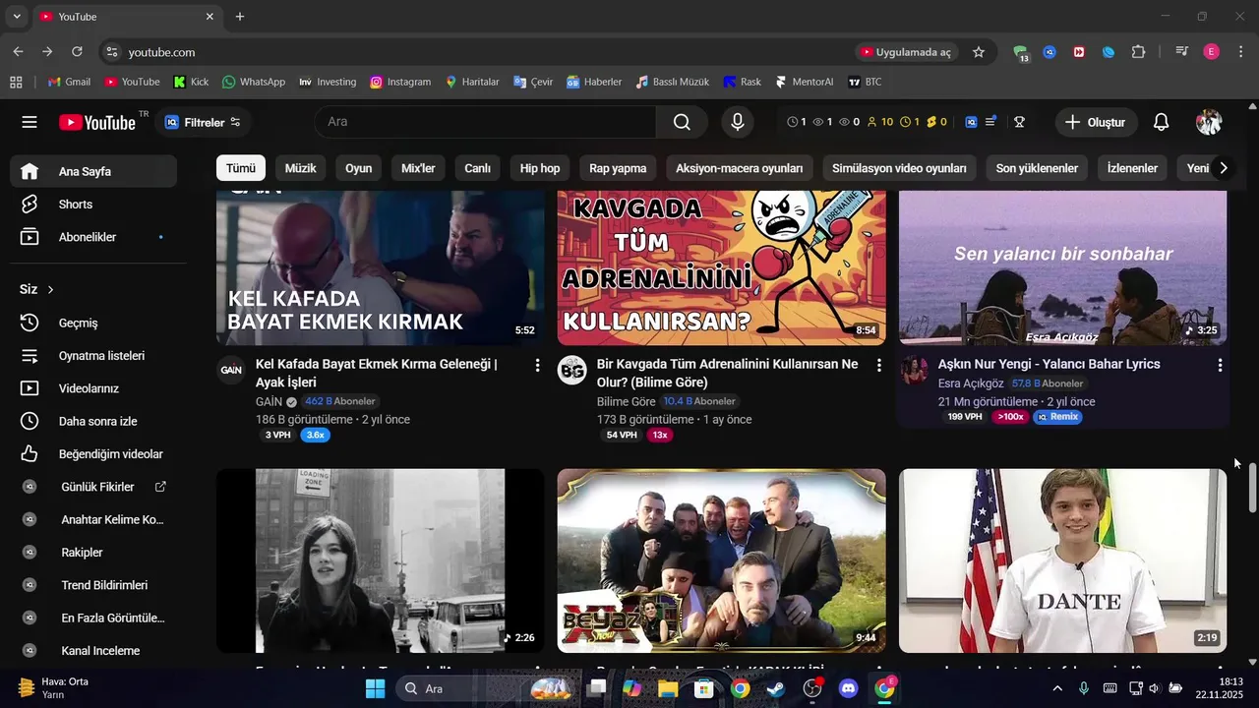Viewport: 1259px width, 708px height.
Task: Open Steam from the taskbar
Action: [x=777, y=688]
